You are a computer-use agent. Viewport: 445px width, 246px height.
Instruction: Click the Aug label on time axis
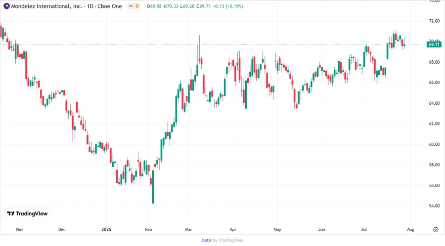pos(410,229)
